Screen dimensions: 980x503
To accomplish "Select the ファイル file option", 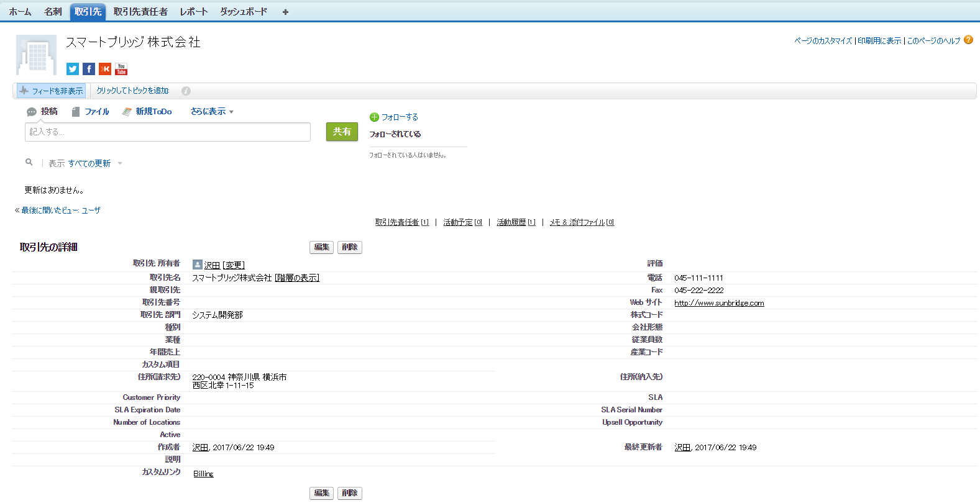I will [x=91, y=112].
